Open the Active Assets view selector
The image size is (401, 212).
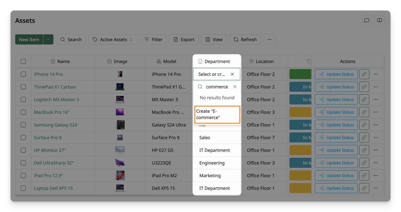(x=113, y=40)
